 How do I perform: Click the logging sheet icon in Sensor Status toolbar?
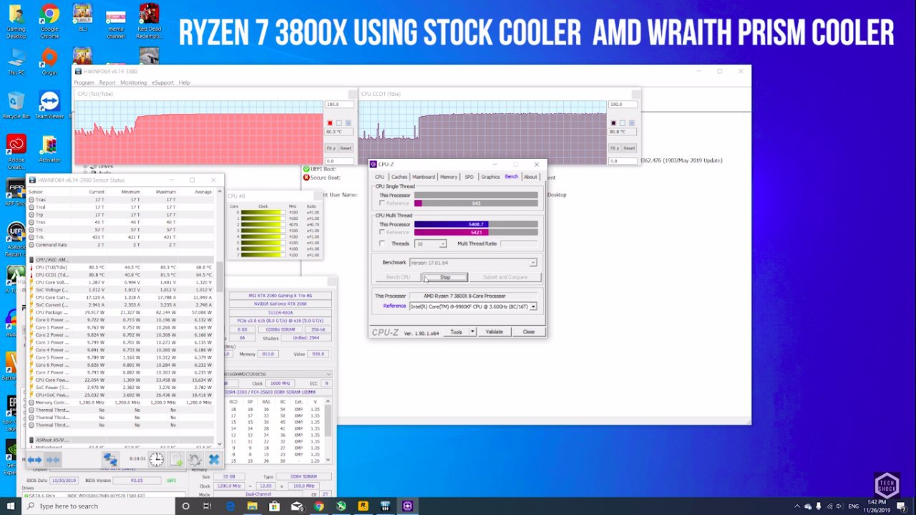(176, 459)
